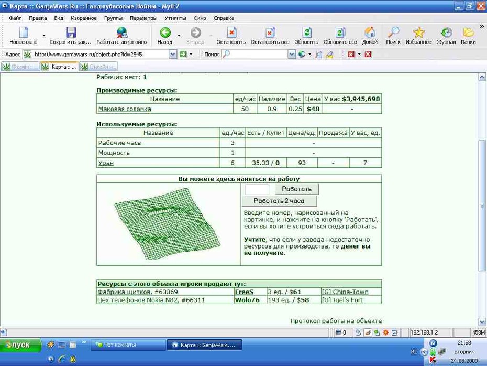Image resolution: width=487 pixels, height=366 pixels.
Task: Open the [G] China-Town link
Action: (x=345, y=292)
